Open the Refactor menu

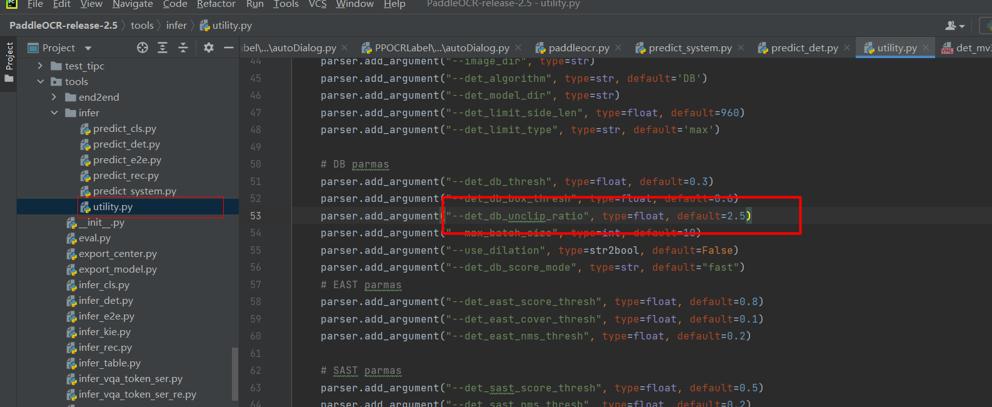coord(216,4)
